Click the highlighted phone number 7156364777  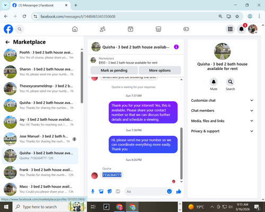112,175
